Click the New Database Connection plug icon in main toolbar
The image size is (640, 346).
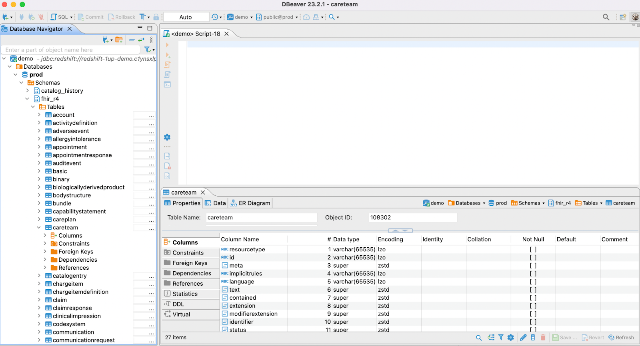6,17
